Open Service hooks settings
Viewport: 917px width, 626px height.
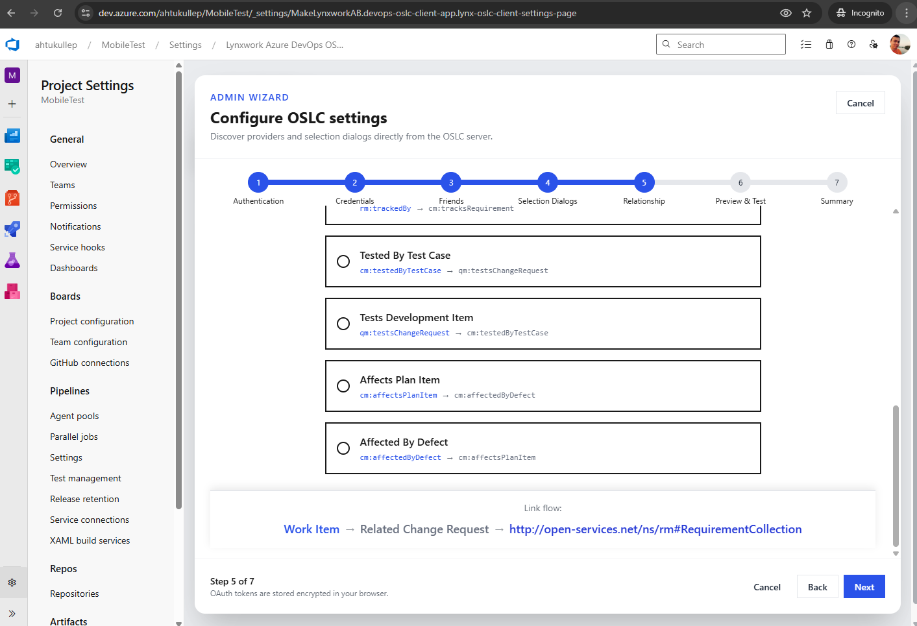[x=77, y=247]
